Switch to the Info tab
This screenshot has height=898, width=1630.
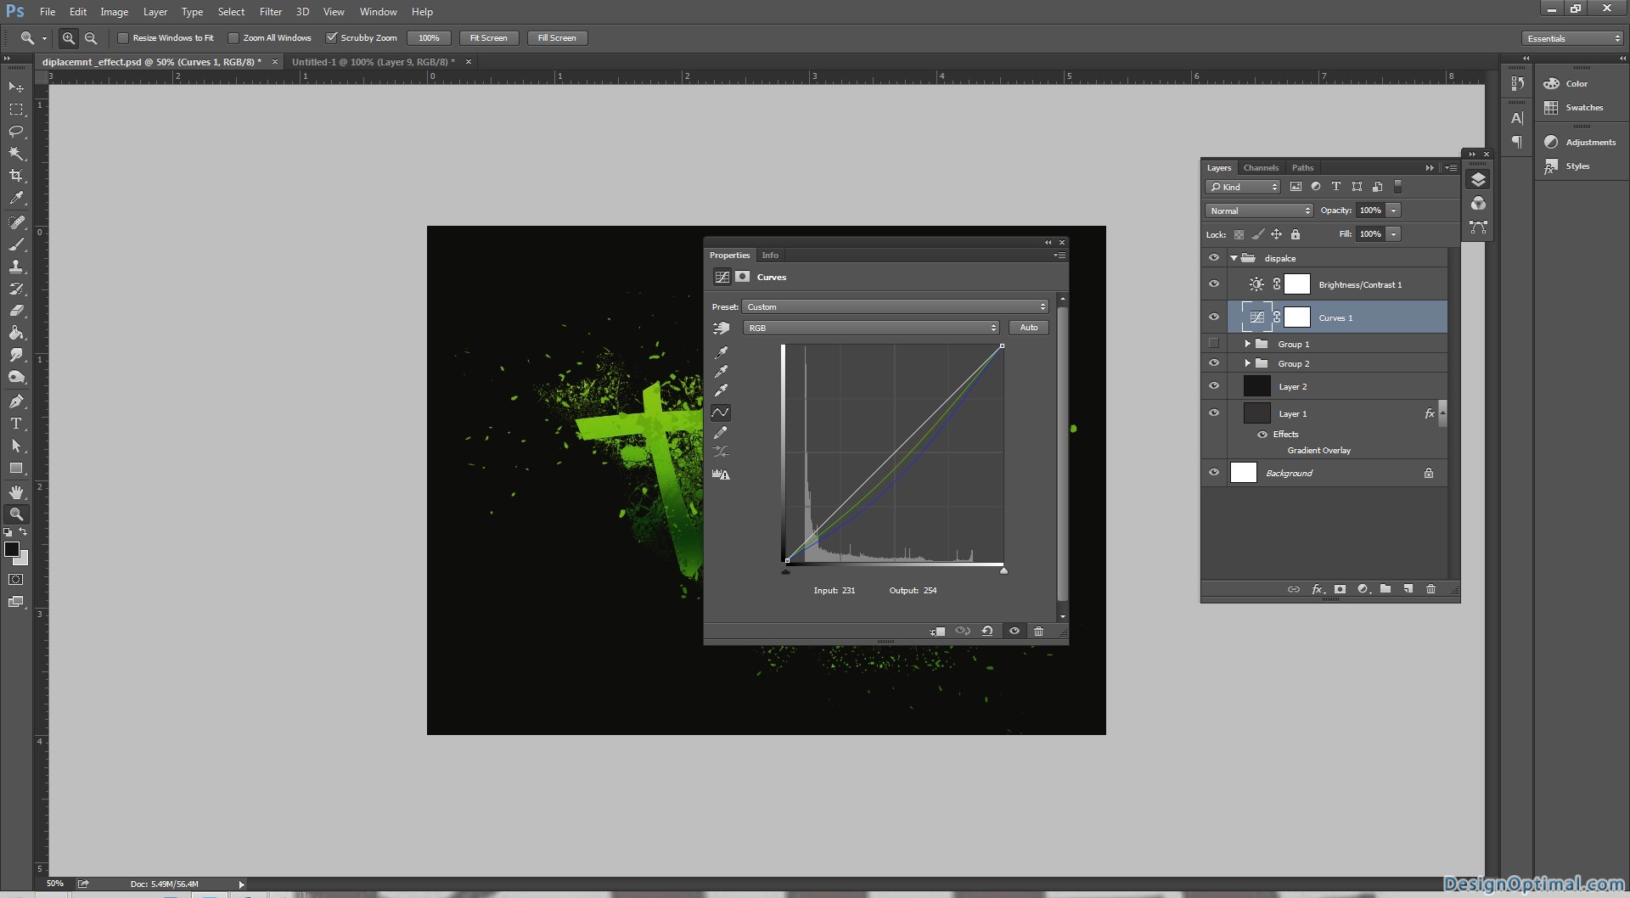pyautogui.click(x=770, y=255)
